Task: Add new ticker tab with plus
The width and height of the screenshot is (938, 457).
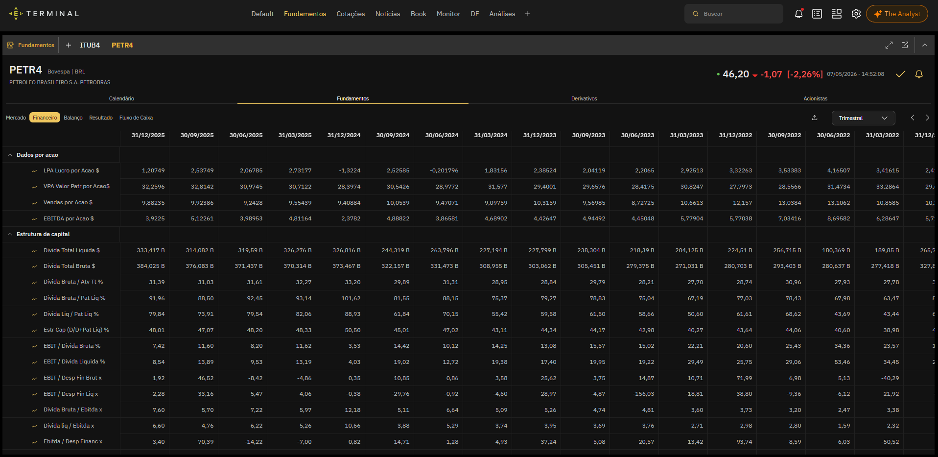Action: point(69,45)
